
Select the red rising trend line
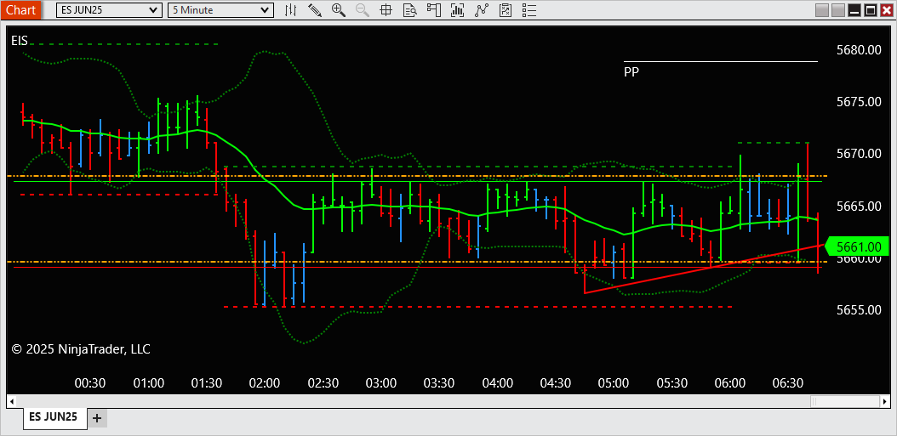click(x=704, y=269)
